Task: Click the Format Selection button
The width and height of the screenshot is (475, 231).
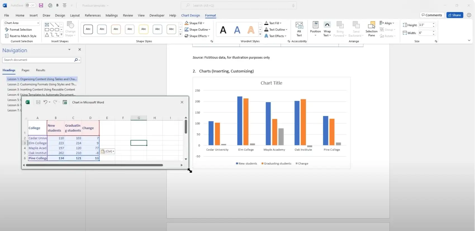Action: 18,30
